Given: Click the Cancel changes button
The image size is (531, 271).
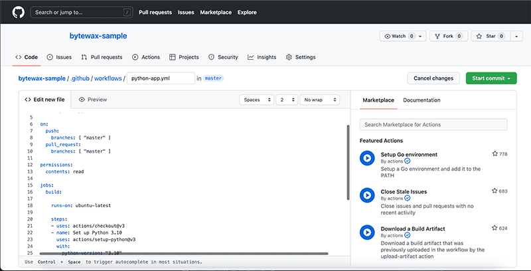Looking at the screenshot, I should (x=433, y=78).
